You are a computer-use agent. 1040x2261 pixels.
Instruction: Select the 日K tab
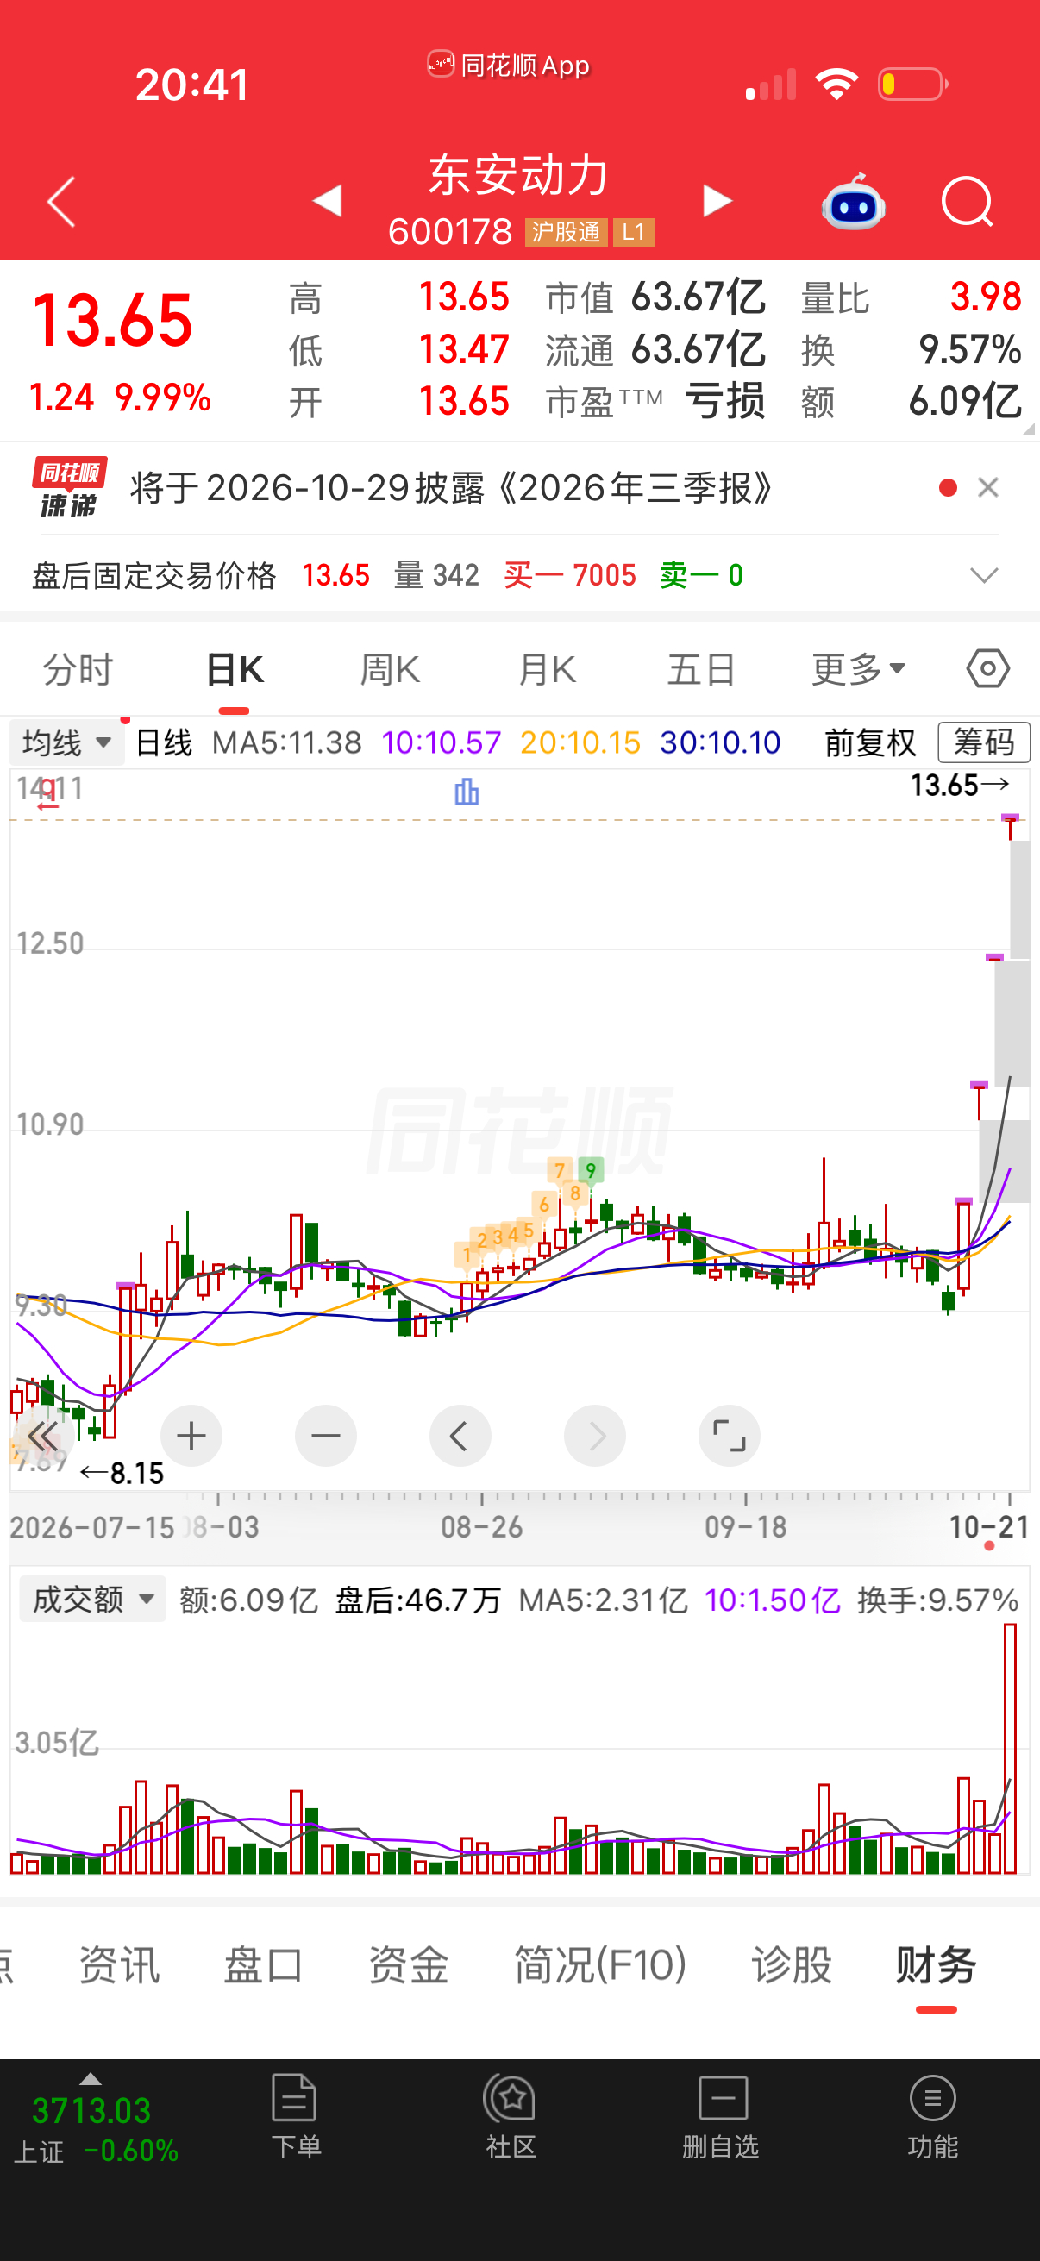[235, 670]
